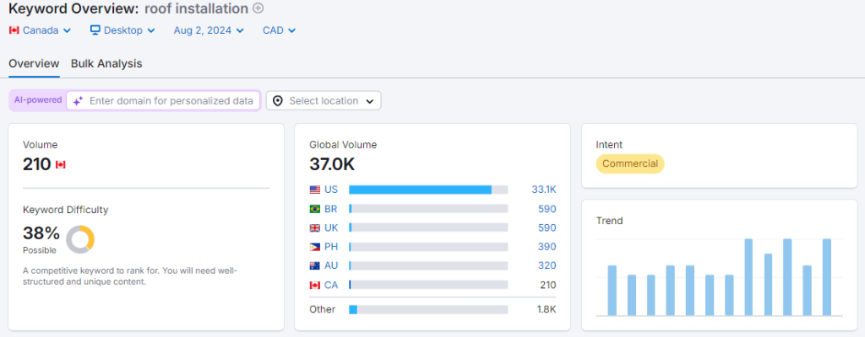Viewport: 865px width, 337px height.
Task: Click the AI sparkle icon in domain field
Action: tap(78, 101)
